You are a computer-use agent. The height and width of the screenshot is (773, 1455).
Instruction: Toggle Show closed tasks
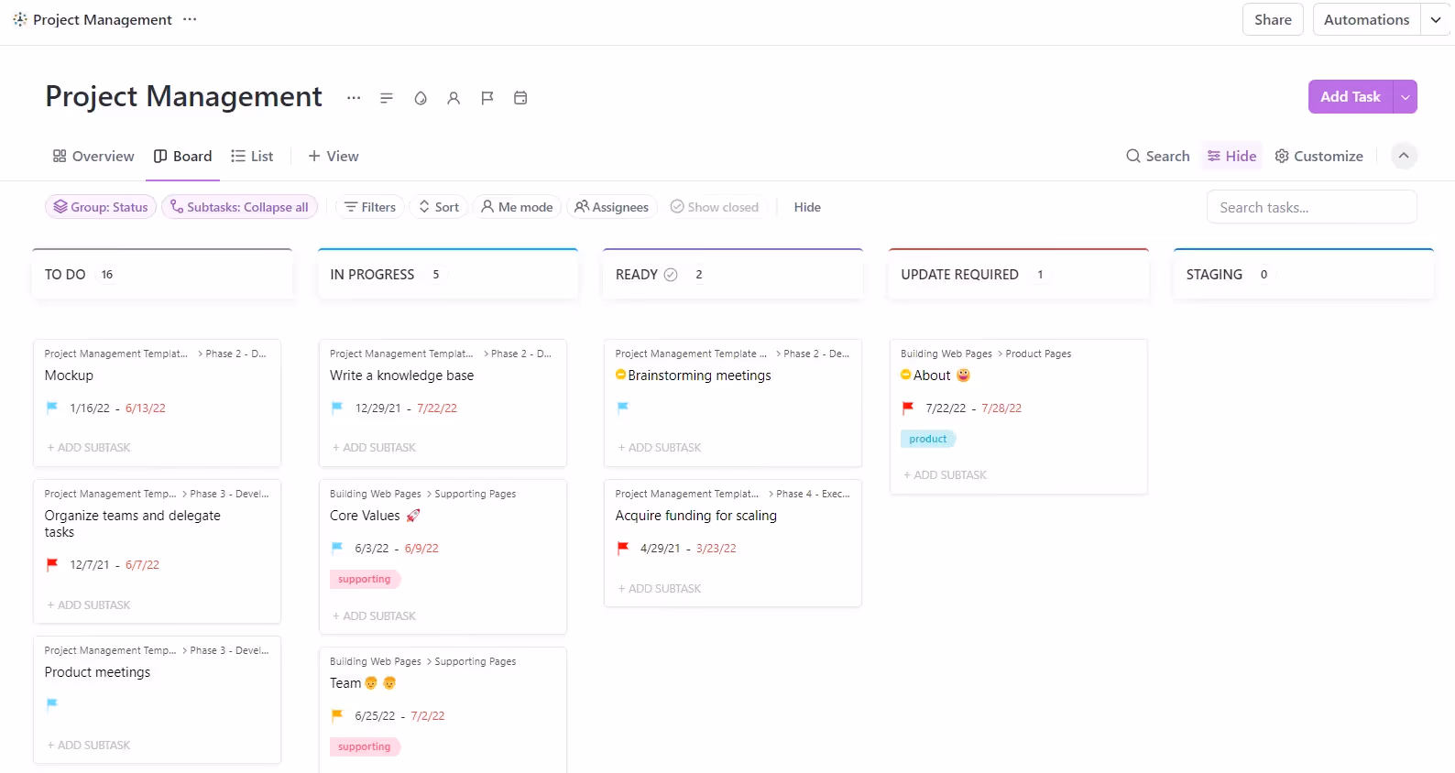click(x=715, y=207)
